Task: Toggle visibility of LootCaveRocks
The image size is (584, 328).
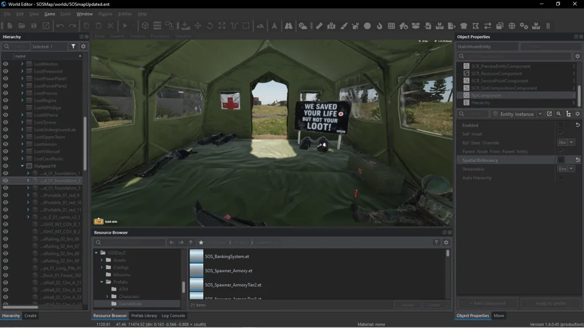Action: (6, 159)
